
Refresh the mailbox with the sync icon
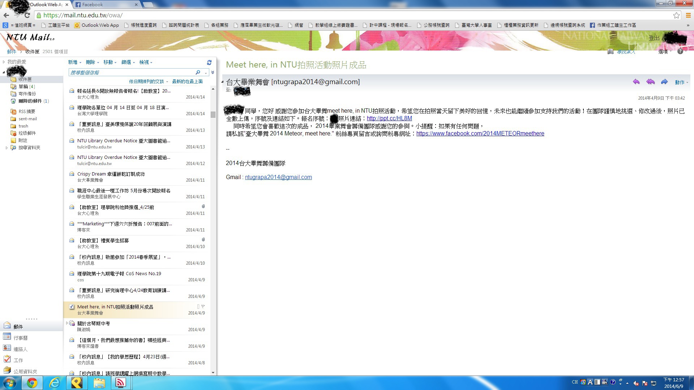pos(209,62)
